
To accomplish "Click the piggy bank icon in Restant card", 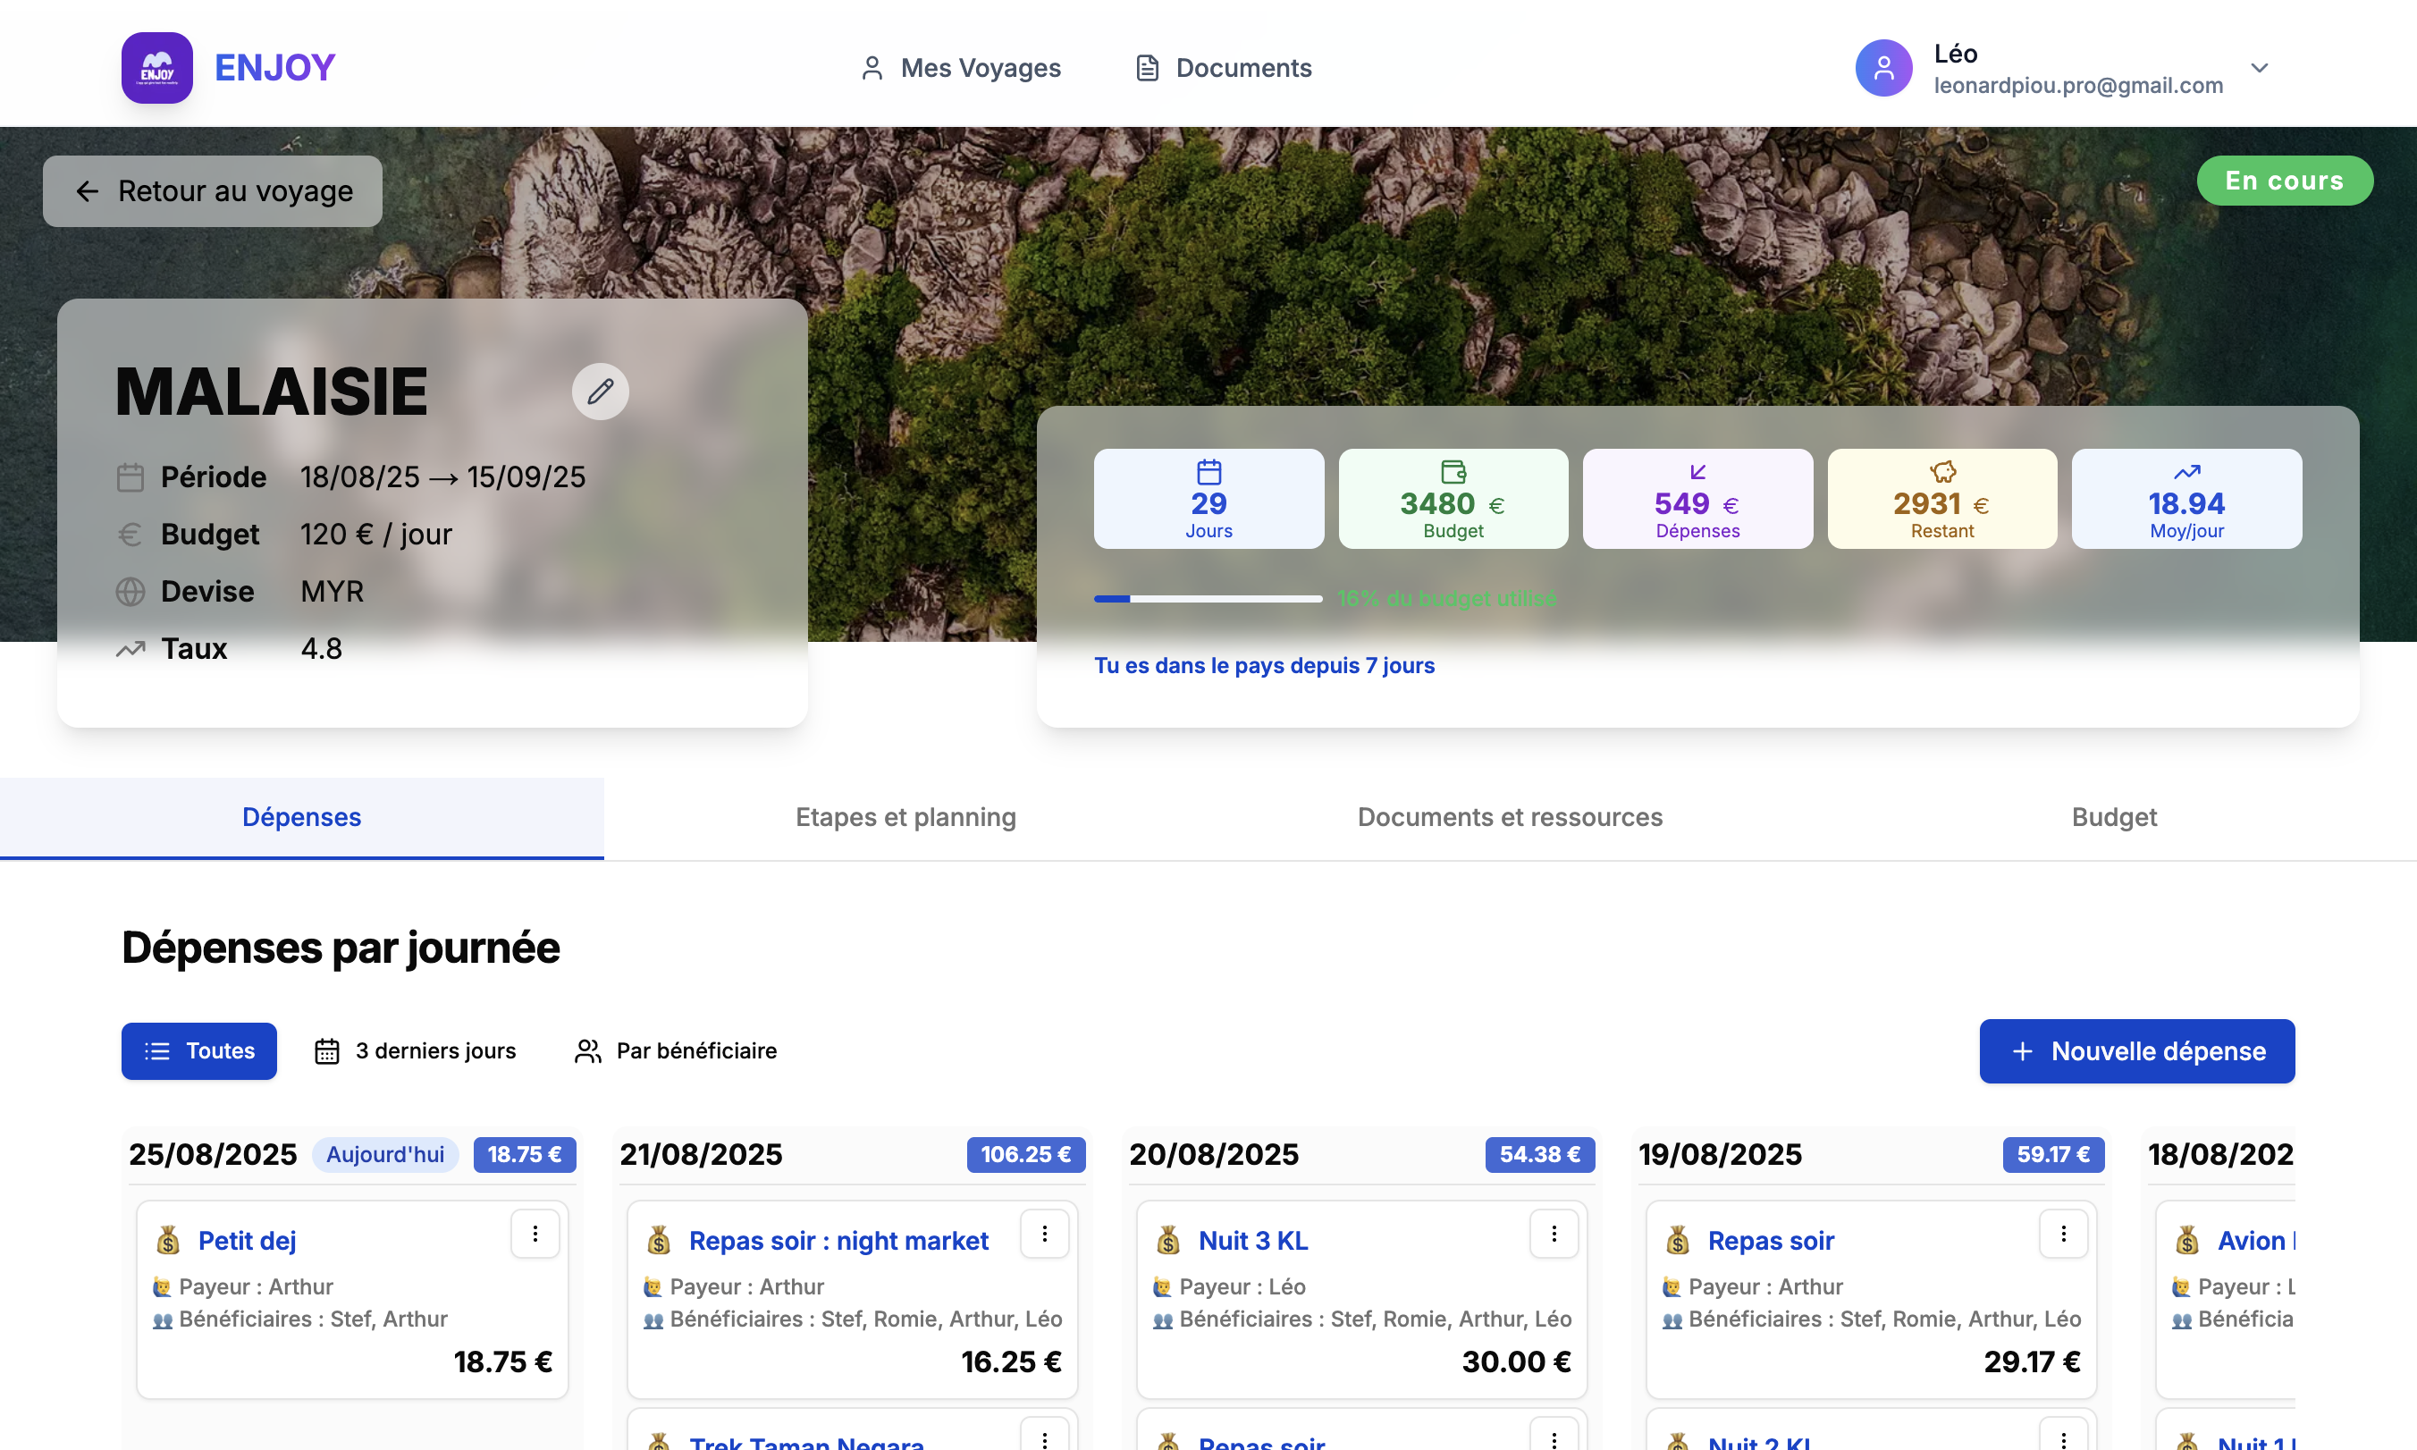I will tap(1942, 472).
